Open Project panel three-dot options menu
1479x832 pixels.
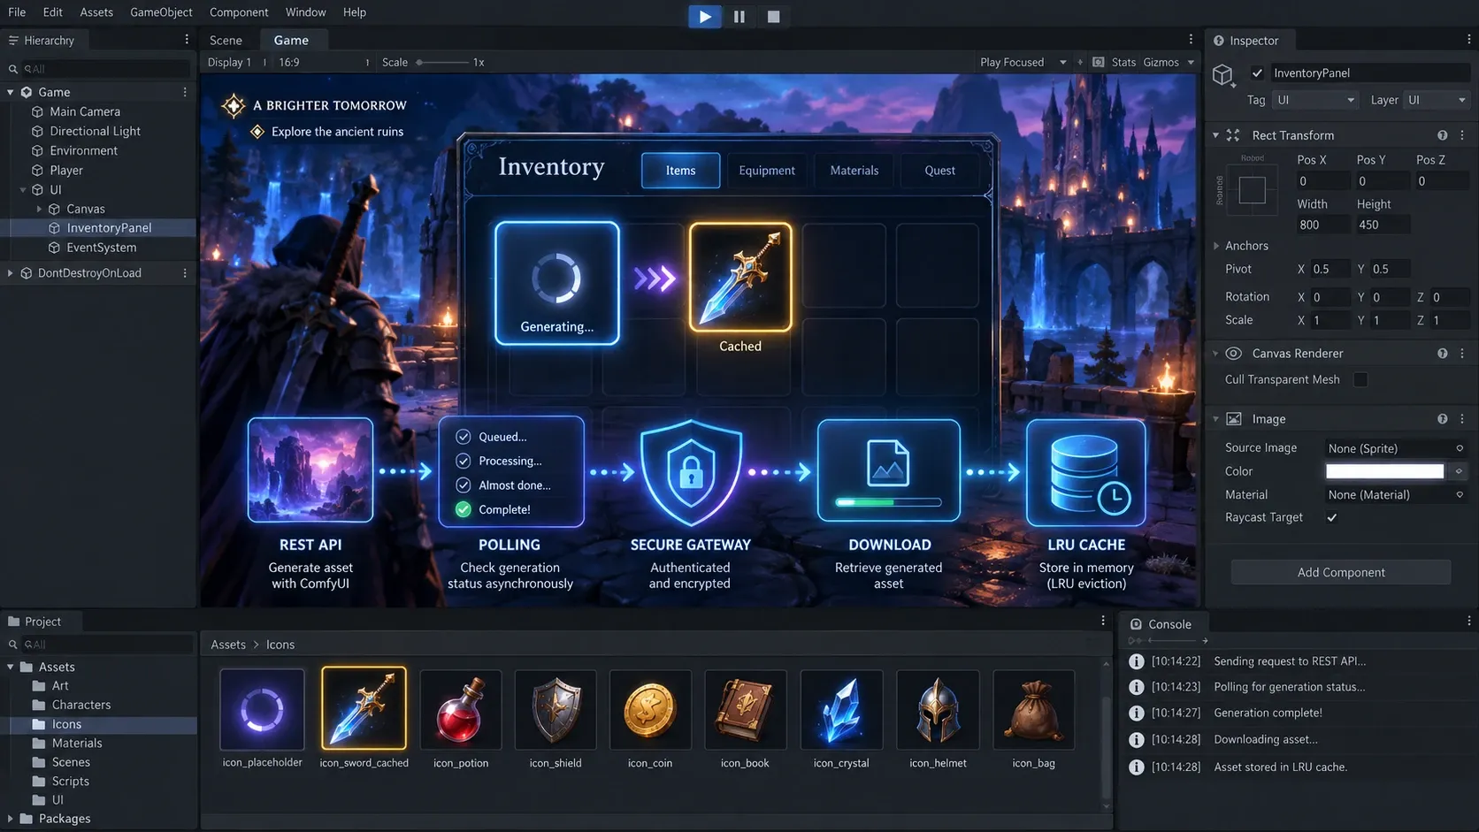pos(1103,621)
